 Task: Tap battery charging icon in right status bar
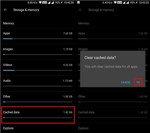(x=137, y=2)
